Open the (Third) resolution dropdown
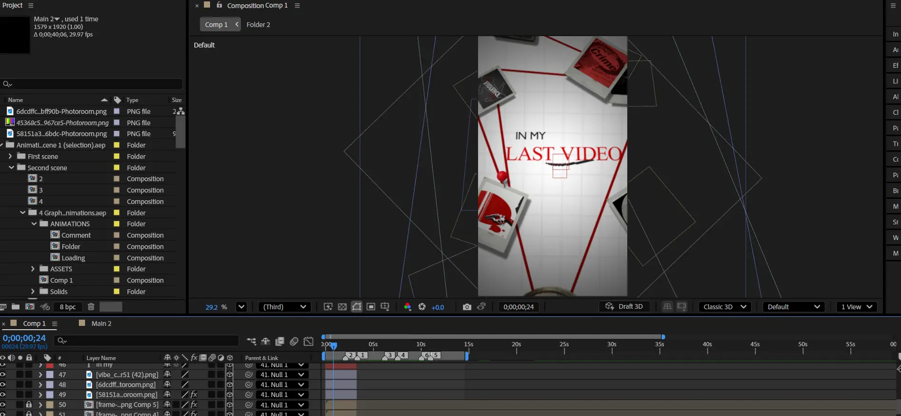The width and height of the screenshot is (901, 416). coord(284,307)
